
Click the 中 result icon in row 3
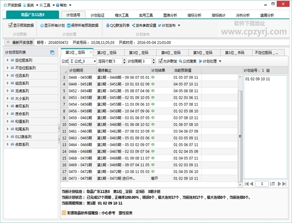[153, 77]
